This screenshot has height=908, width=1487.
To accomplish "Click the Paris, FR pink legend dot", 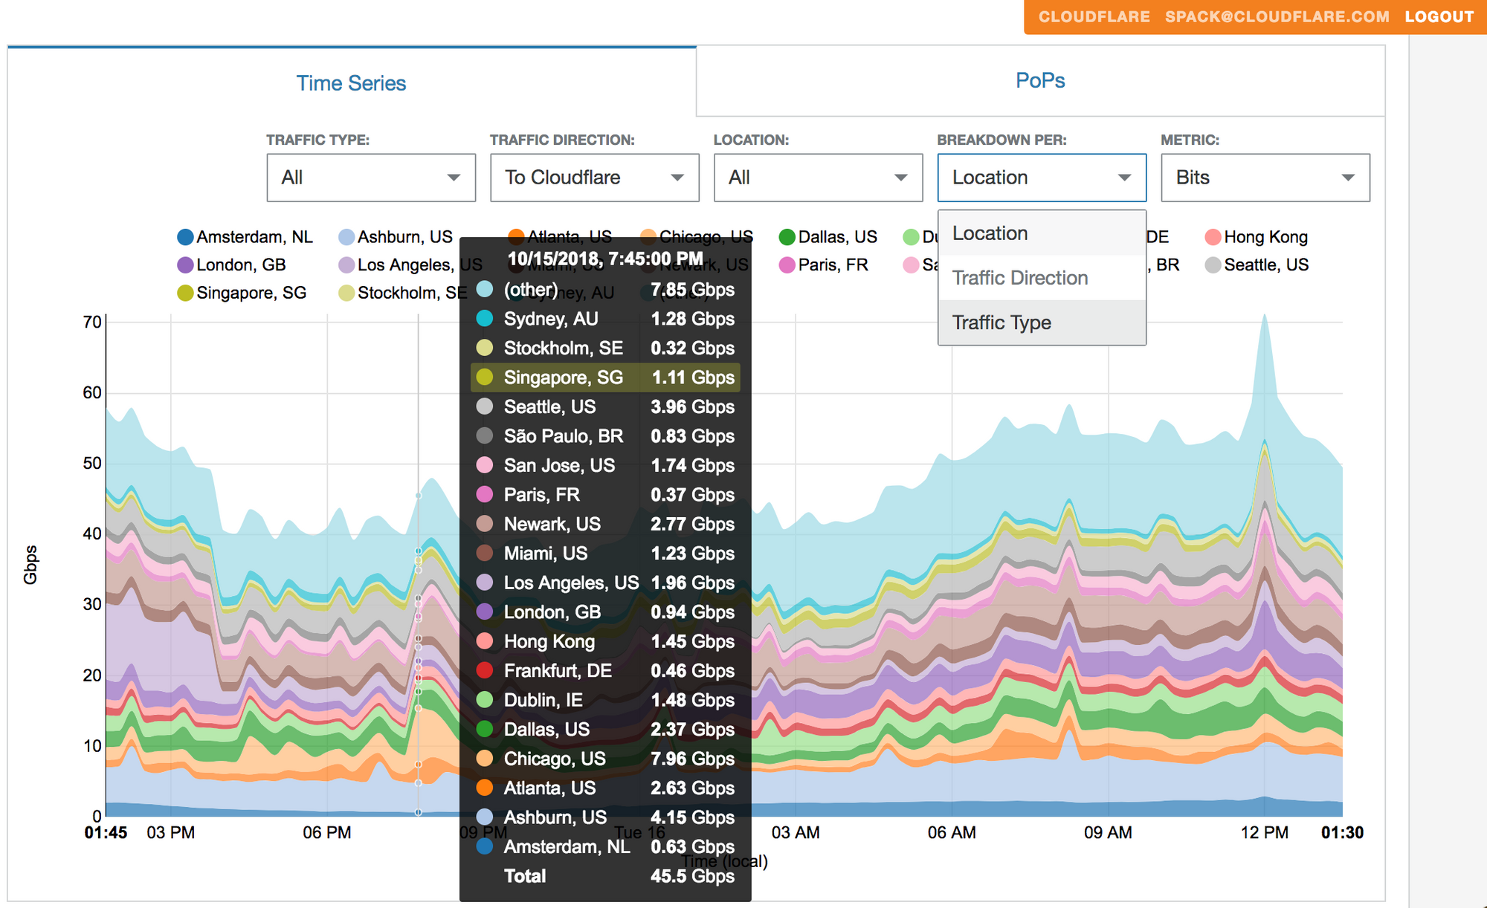I will [x=787, y=265].
